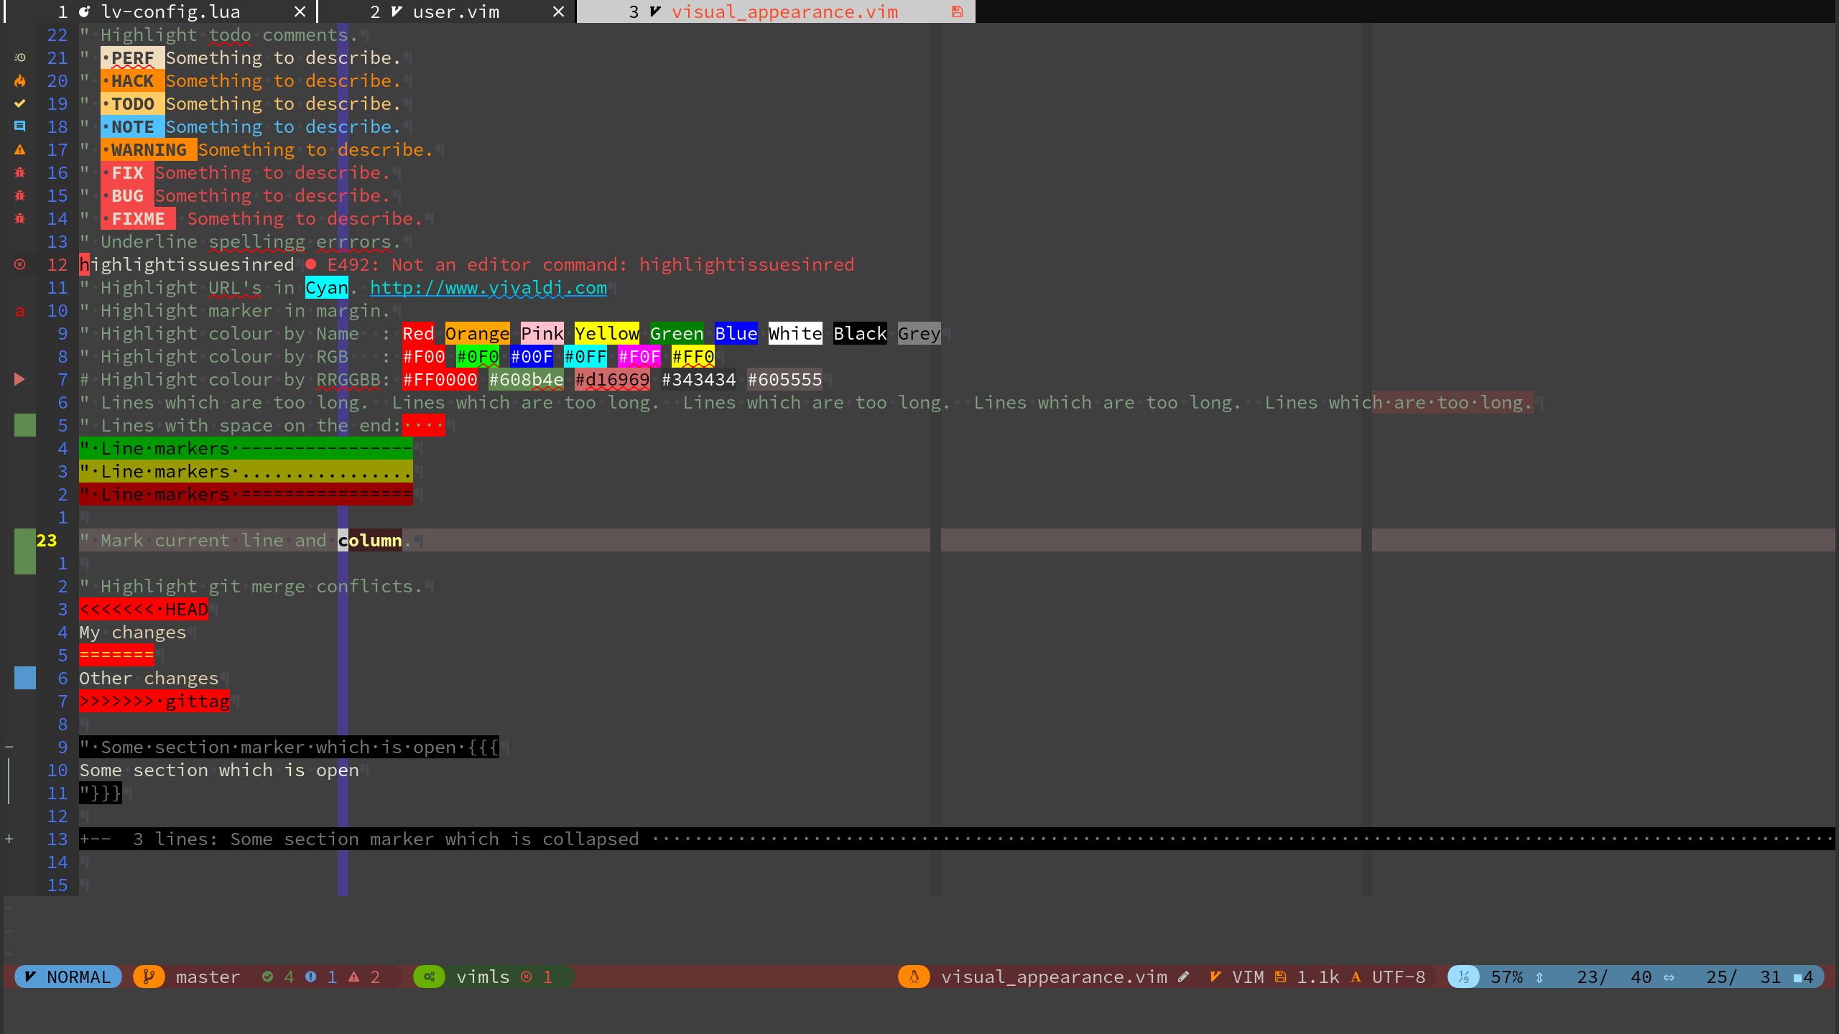
Task: Click the 57% scroll position indicator
Action: [1506, 977]
